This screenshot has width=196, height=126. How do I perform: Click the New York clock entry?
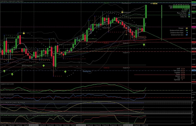[x=179, y=70]
